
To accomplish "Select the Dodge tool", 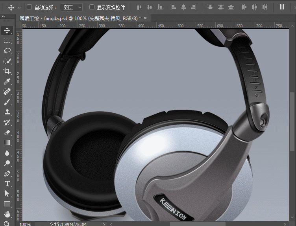I will 7,163.
